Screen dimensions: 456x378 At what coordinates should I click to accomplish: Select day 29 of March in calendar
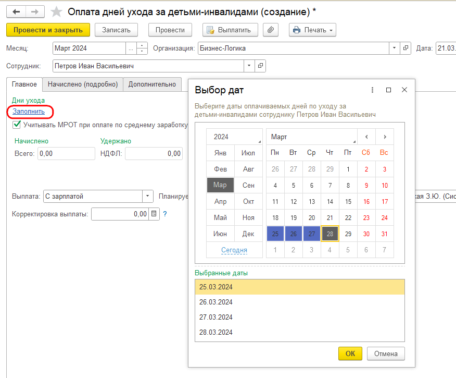click(x=348, y=234)
